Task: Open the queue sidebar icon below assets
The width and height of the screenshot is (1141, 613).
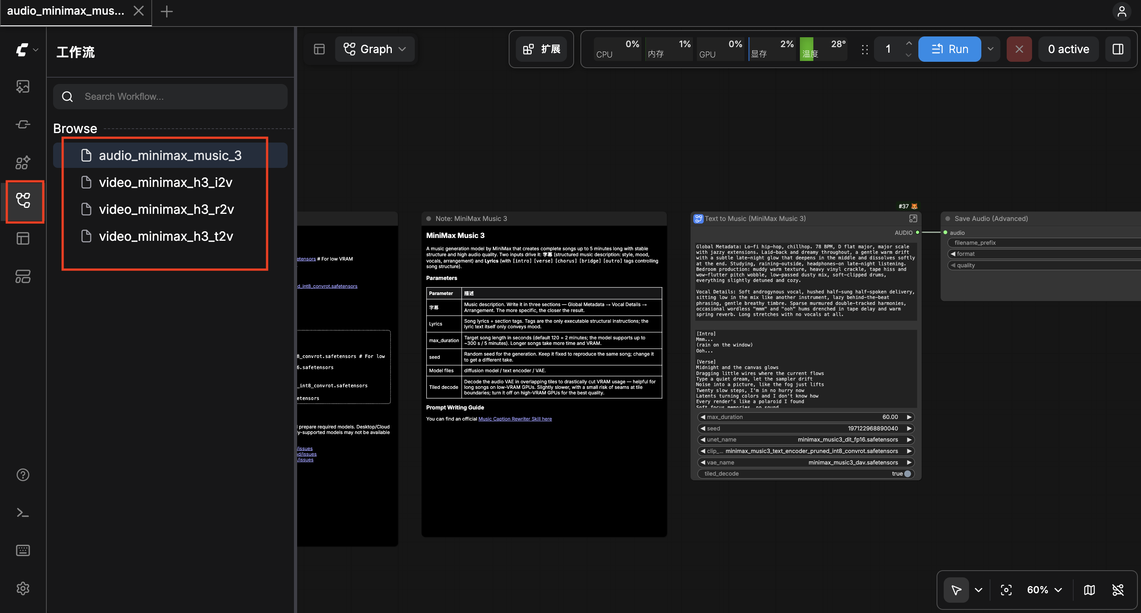Action: point(23,124)
